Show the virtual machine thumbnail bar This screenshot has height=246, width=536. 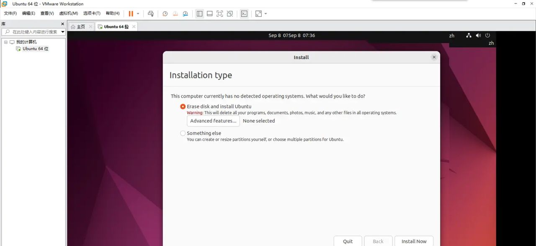[209, 13]
